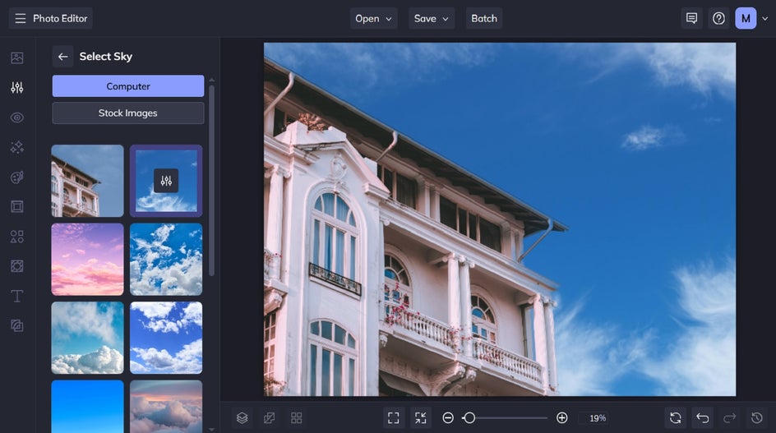Click the flatten layers icon
The width and height of the screenshot is (776, 433).
pos(270,418)
